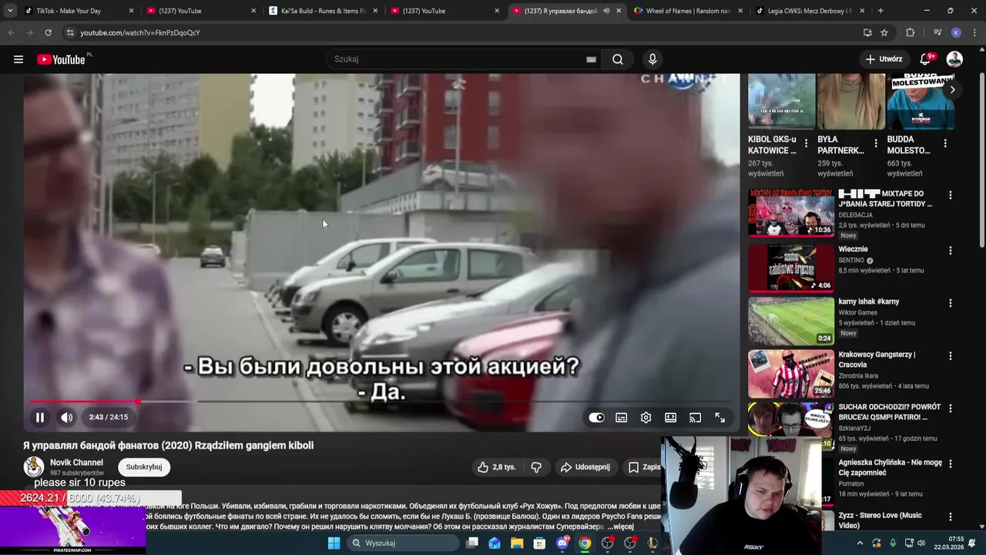
Task: Save the video with Zapisz button
Action: coord(644,467)
